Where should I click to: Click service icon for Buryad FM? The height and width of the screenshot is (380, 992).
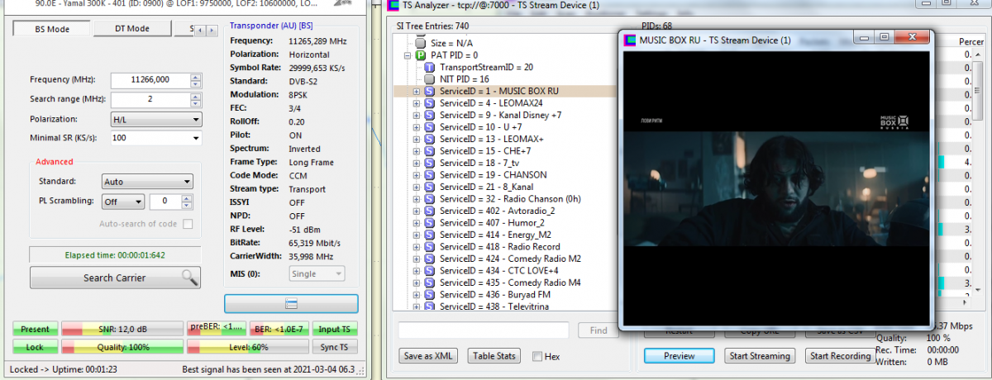[x=429, y=295]
